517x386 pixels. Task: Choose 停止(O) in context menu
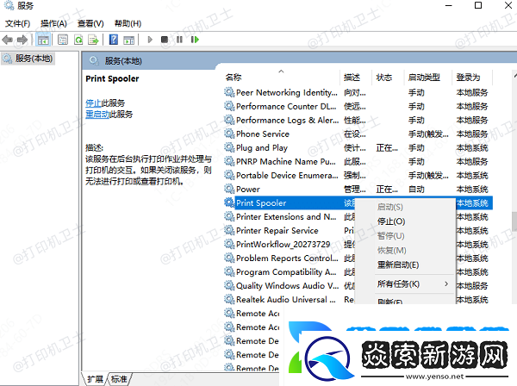tap(391, 221)
